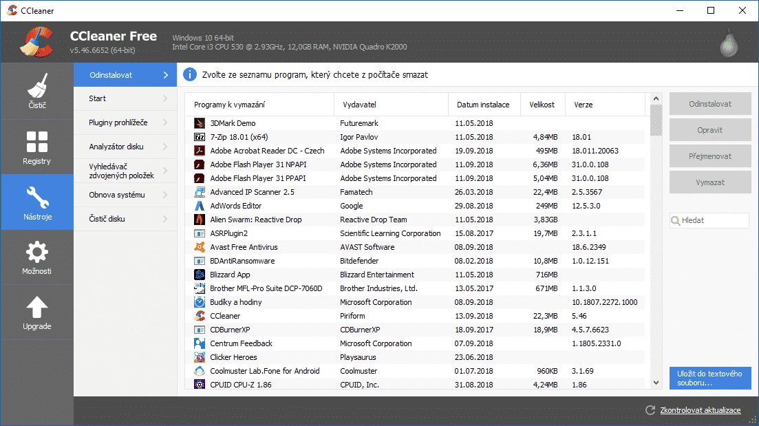This screenshot has width=759, height=426.
Task: Click the scroll down arrow of program list
Action: pyautogui.click(x=656, y=383)
